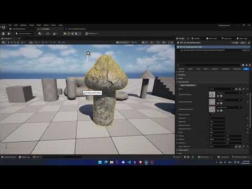
Task: Select the LOD filter button
Action: click(x=198, y=69)
